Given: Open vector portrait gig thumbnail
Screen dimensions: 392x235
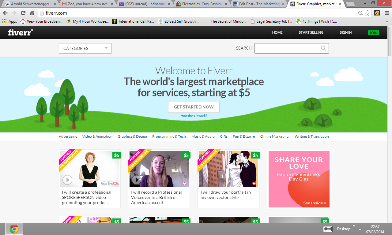Looking at the screenshot, I should 228,169.
